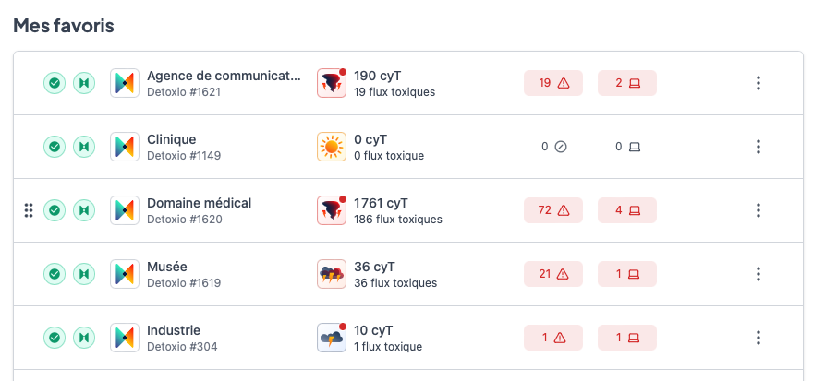Click the 2 devices badge for Agence de communication
Screen dimensions: 813x381
tap(627, 83)
